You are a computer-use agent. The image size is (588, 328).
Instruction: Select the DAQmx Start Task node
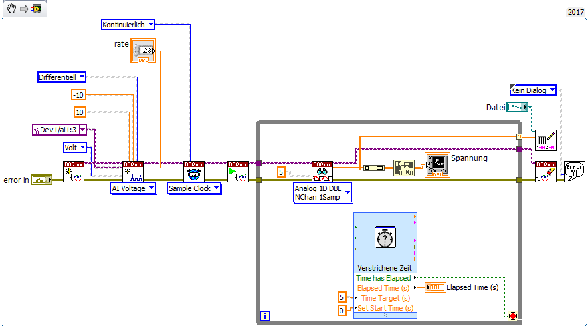point(238,172)
